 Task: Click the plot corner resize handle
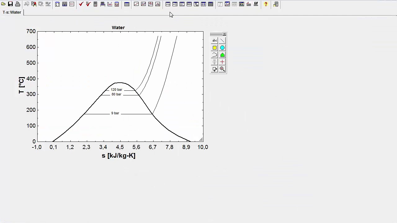click(201, 139)
